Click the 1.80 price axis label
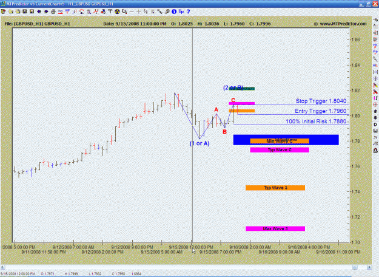This screenshot has width=379, height=277. click(x=355, y=116)
